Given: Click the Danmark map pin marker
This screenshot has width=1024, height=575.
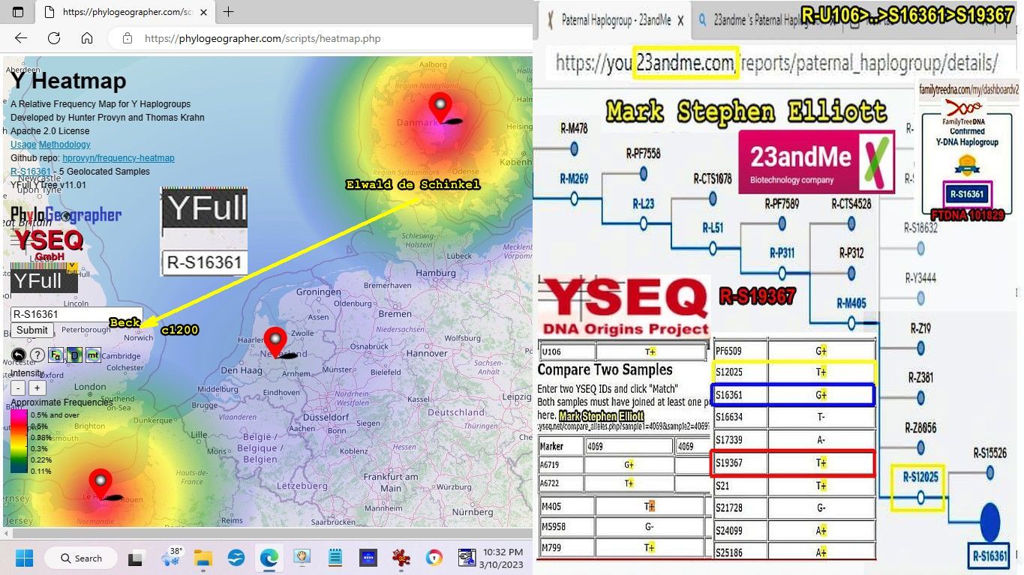Looking at the screenshot, I should point(440,109).
